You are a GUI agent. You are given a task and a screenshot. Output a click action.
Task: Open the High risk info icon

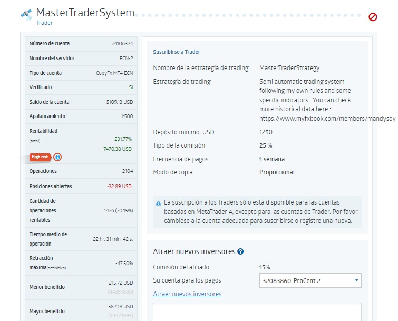[x=57, y=157]
